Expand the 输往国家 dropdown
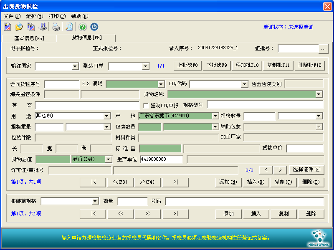This screenshot has width=334, height=250. point(75,66)
